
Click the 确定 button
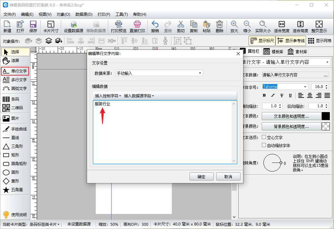201,177
